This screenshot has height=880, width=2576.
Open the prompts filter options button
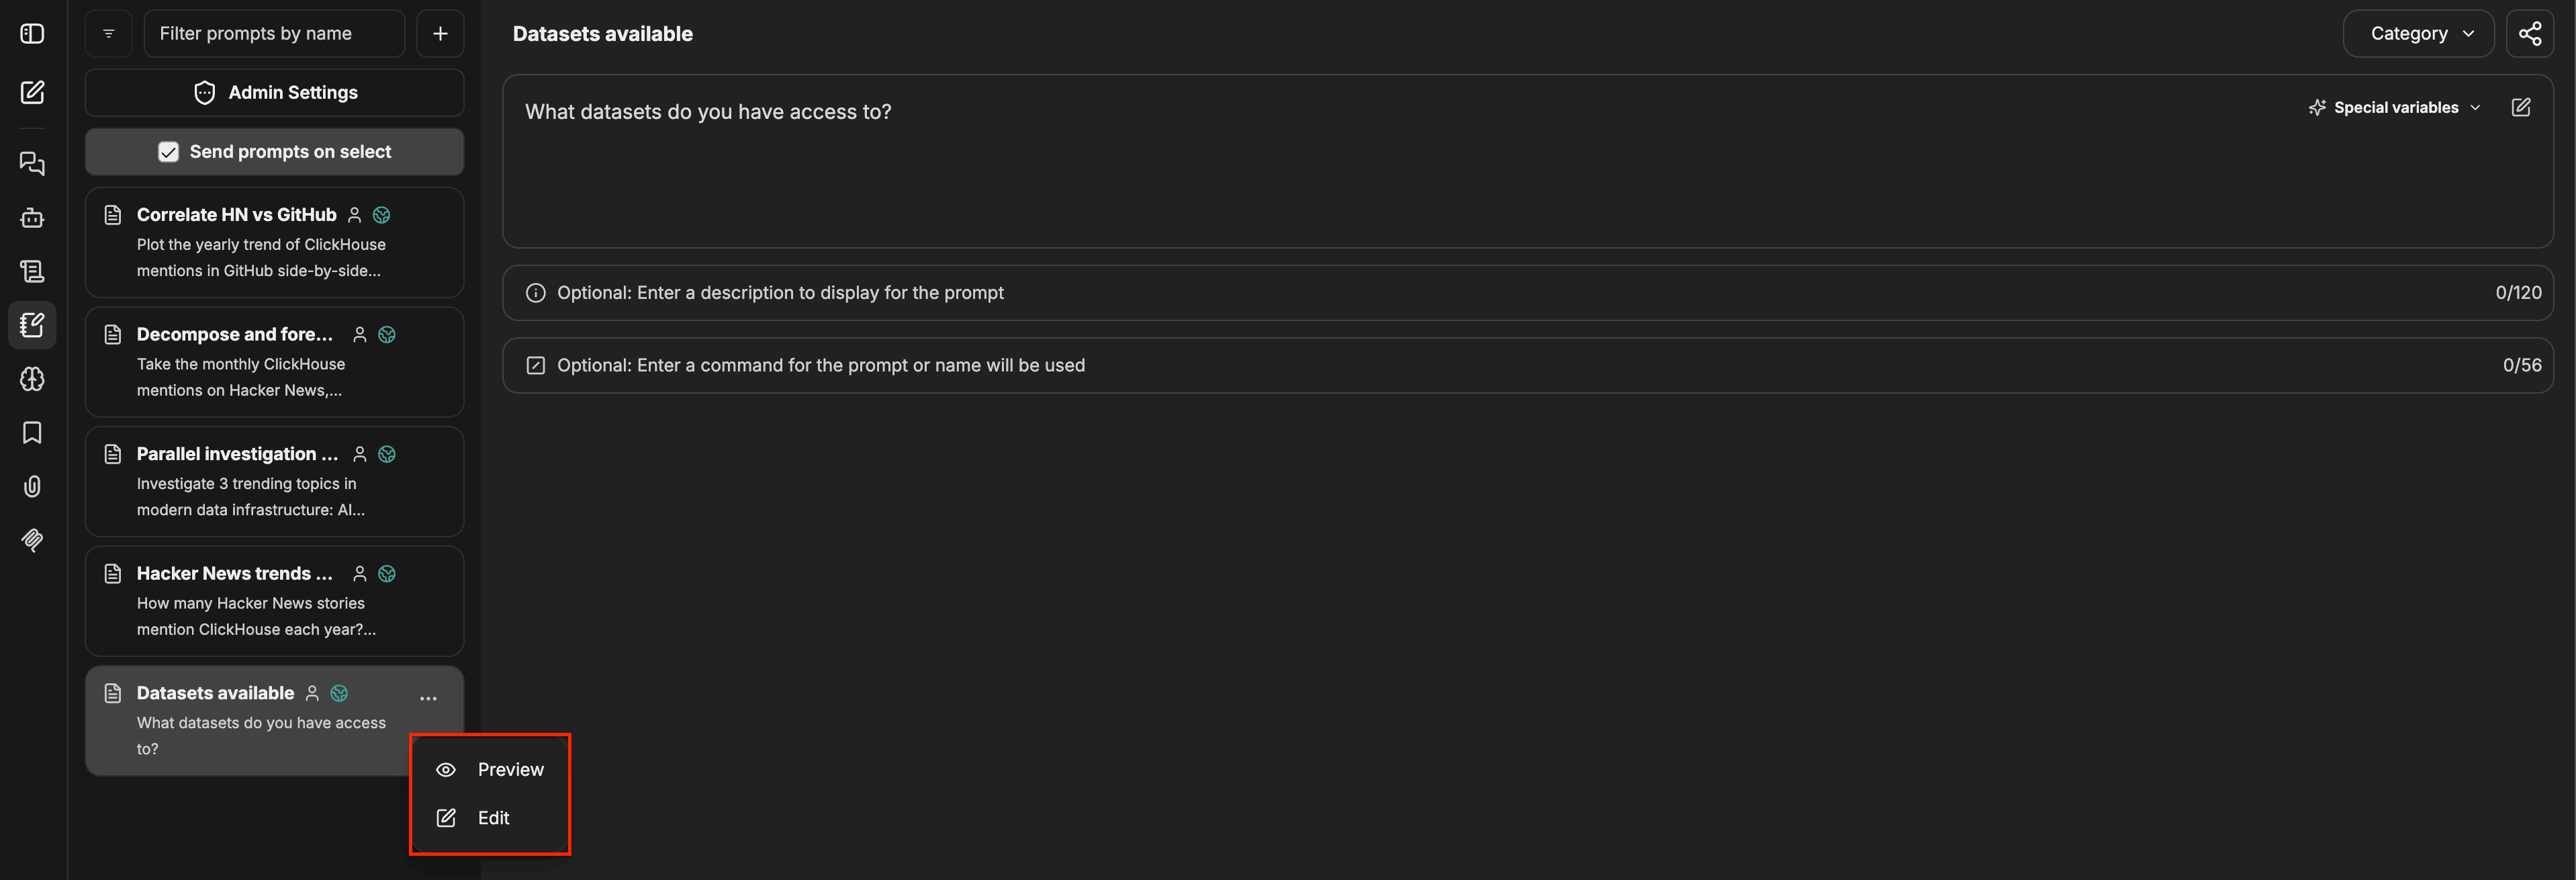[109, 34]
